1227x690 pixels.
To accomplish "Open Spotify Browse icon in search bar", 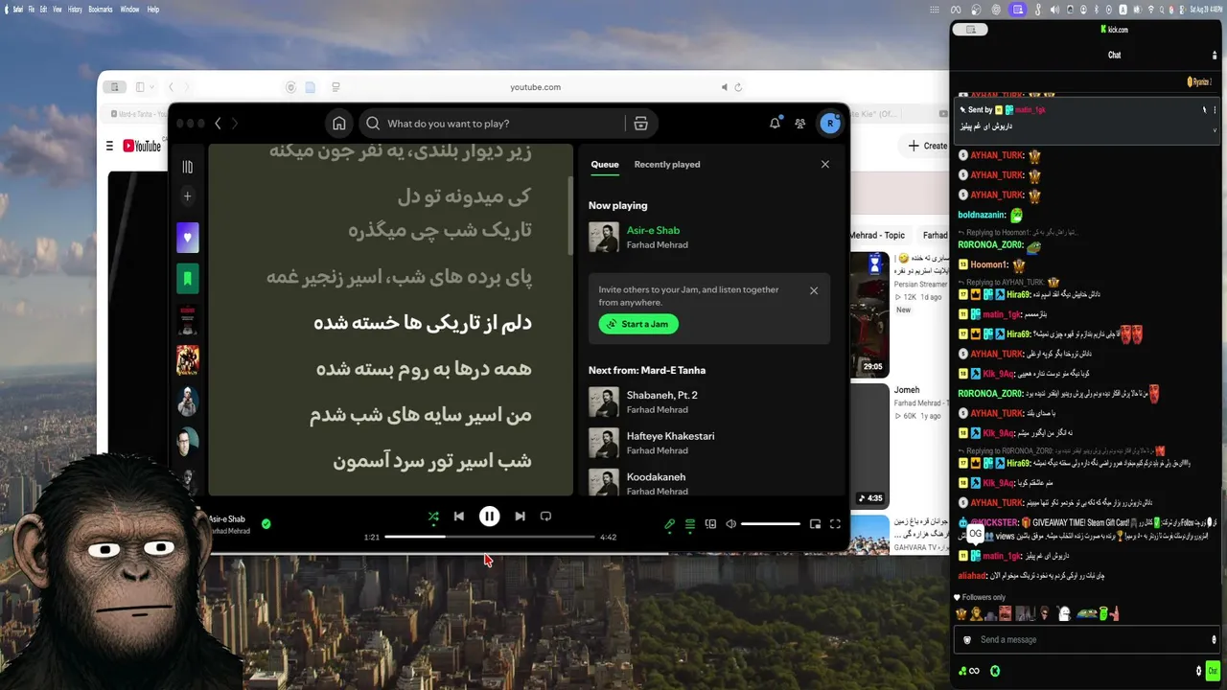I will coord(641,124).
